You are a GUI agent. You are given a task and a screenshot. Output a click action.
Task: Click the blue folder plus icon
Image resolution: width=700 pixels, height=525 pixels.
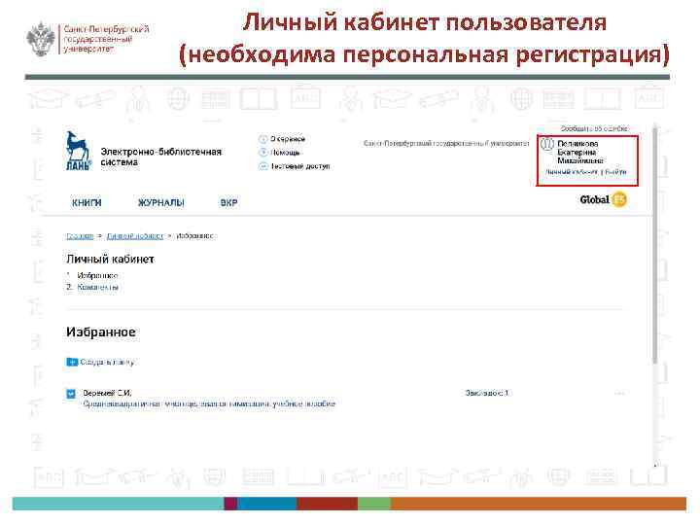coord(72,362)
